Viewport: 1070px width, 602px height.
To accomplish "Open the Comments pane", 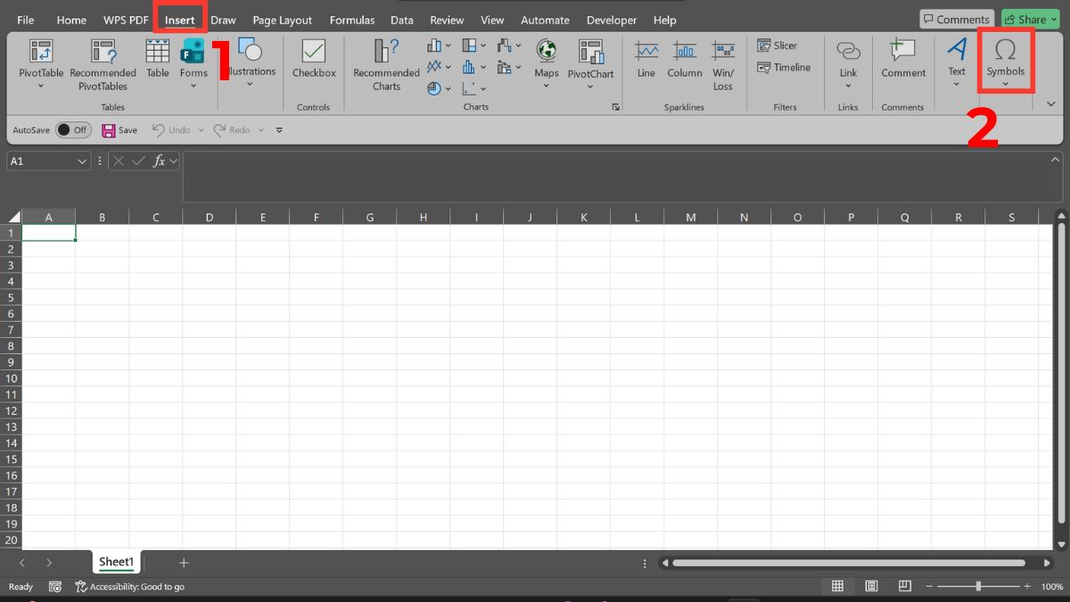I will tap(956, 18).
